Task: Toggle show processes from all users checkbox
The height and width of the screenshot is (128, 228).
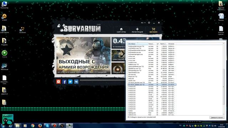Action: click(x=129, y=117)
